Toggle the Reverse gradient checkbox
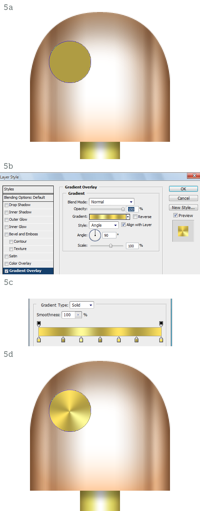Viewport: 200px width, 511px height. click(135, 217)
